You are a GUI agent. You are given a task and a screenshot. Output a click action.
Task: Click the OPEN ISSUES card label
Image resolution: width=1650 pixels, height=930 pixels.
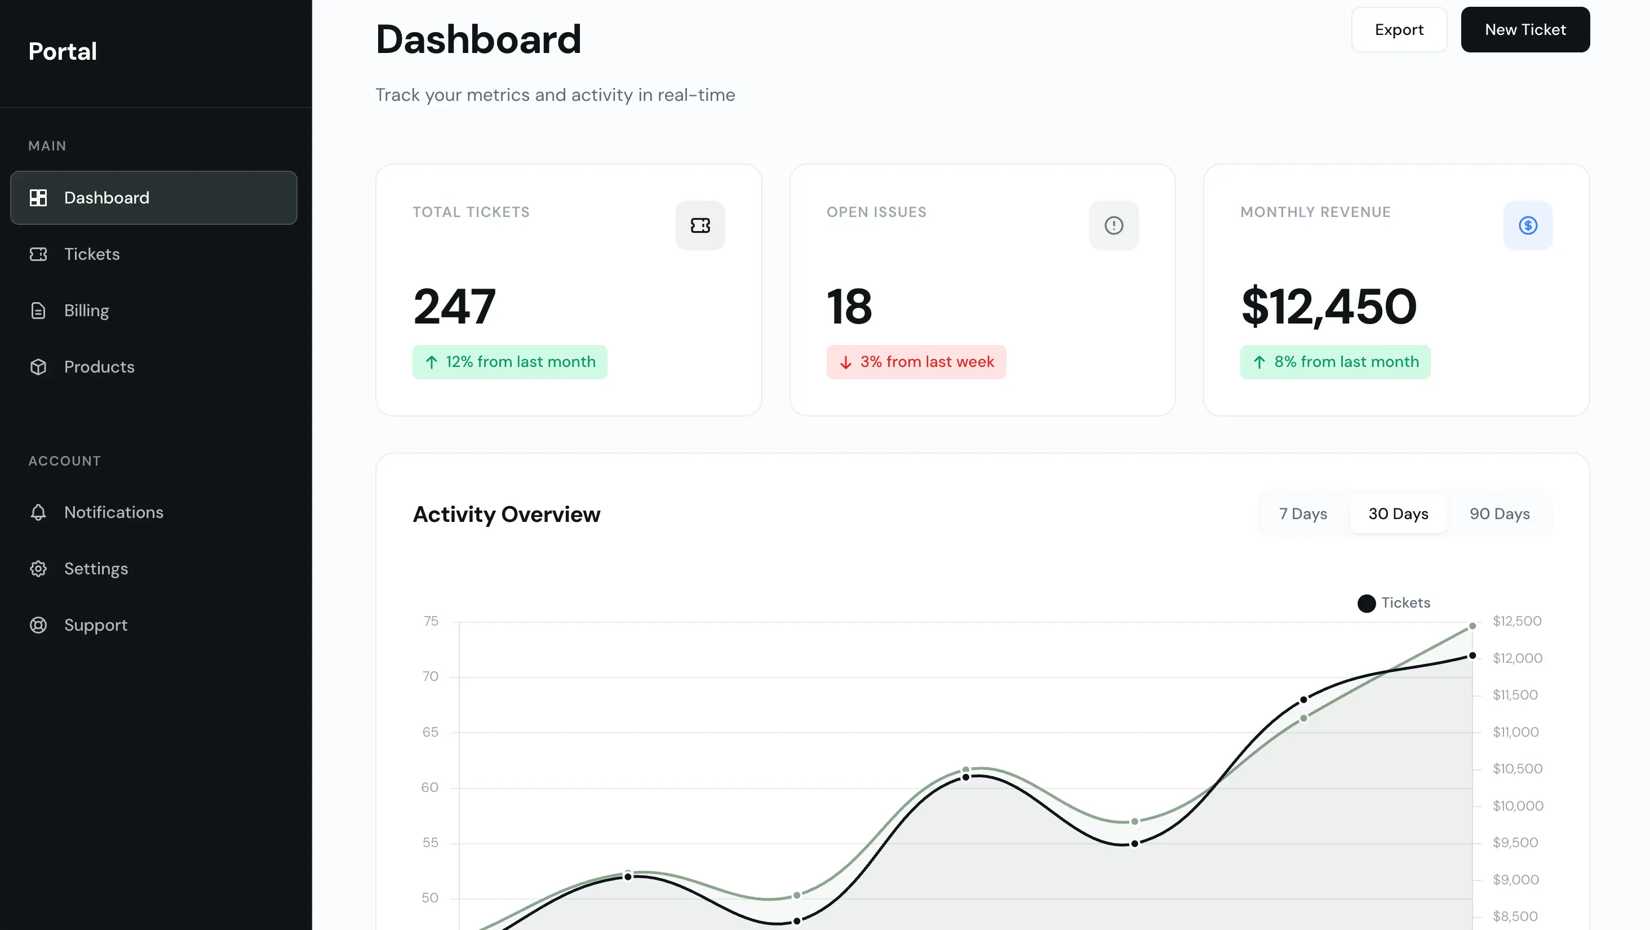pyautogui.click(x=876, y=212)
